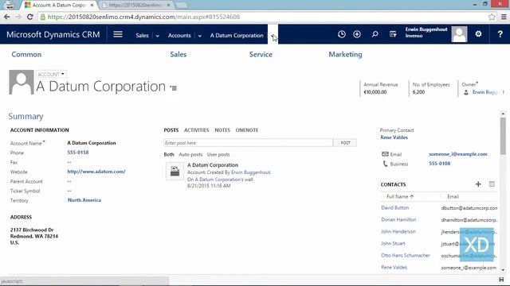Click A Datum Corporation breadcrumb
Screen dimensions: 510x286
pos(237,35)
